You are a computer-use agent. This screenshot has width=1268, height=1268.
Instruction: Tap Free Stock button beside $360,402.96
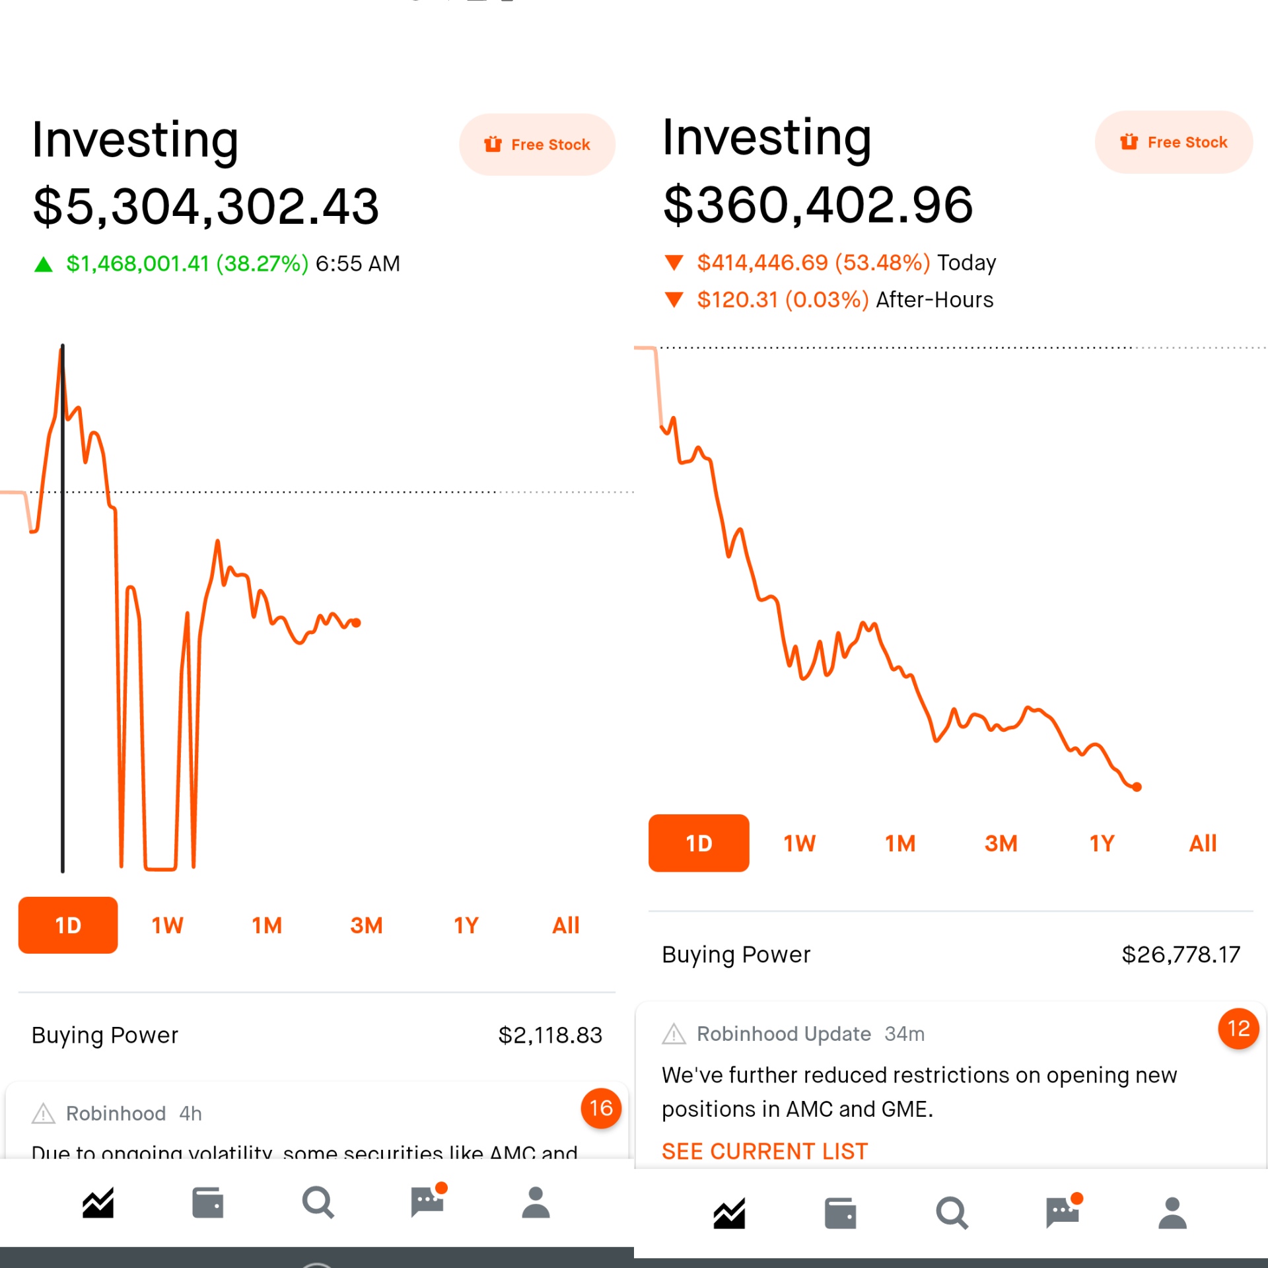click(1174, 142)
